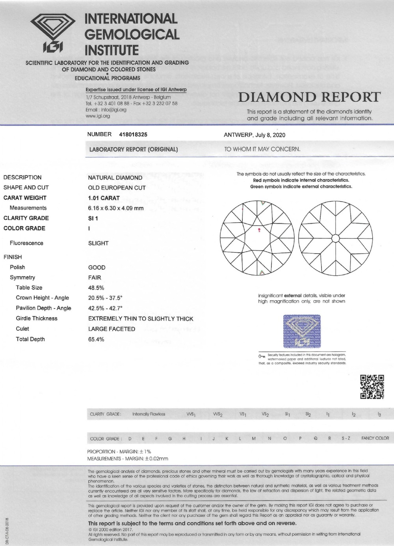Click the CLARITY GRADE label
Screen dimensions: 394x546
point(26,218)
